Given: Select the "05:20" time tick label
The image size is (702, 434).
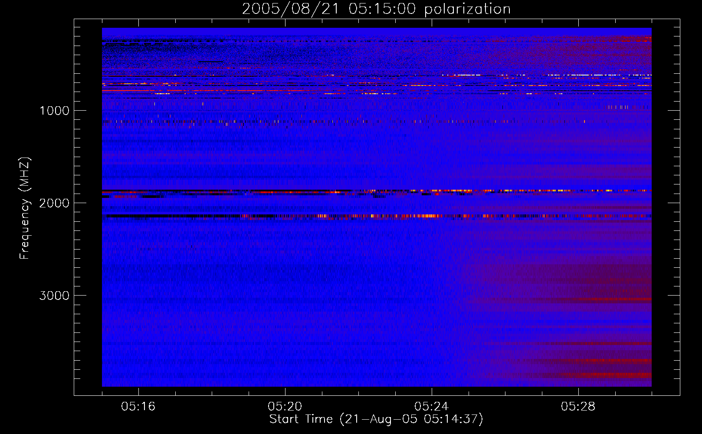Looking at the screenshot, I should 285,407.
